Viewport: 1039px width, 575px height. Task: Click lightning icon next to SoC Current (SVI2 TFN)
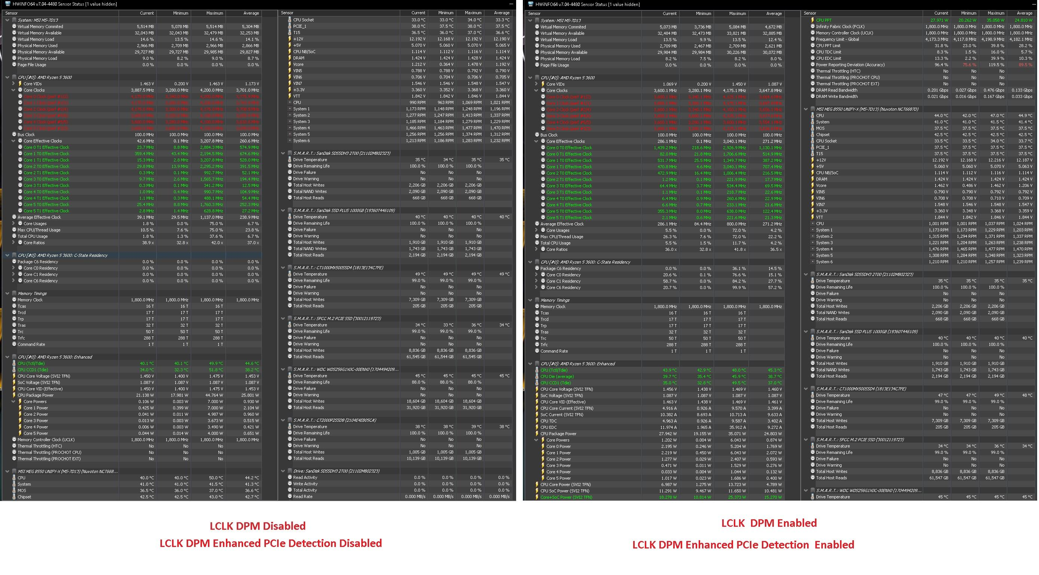click(537, 415)
